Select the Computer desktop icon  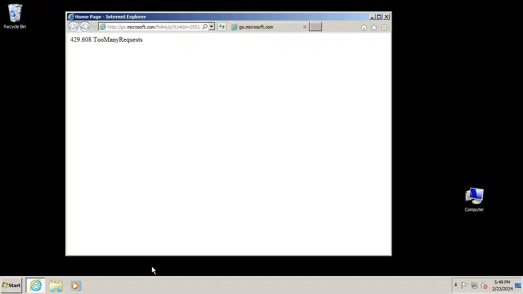(474, 200)
